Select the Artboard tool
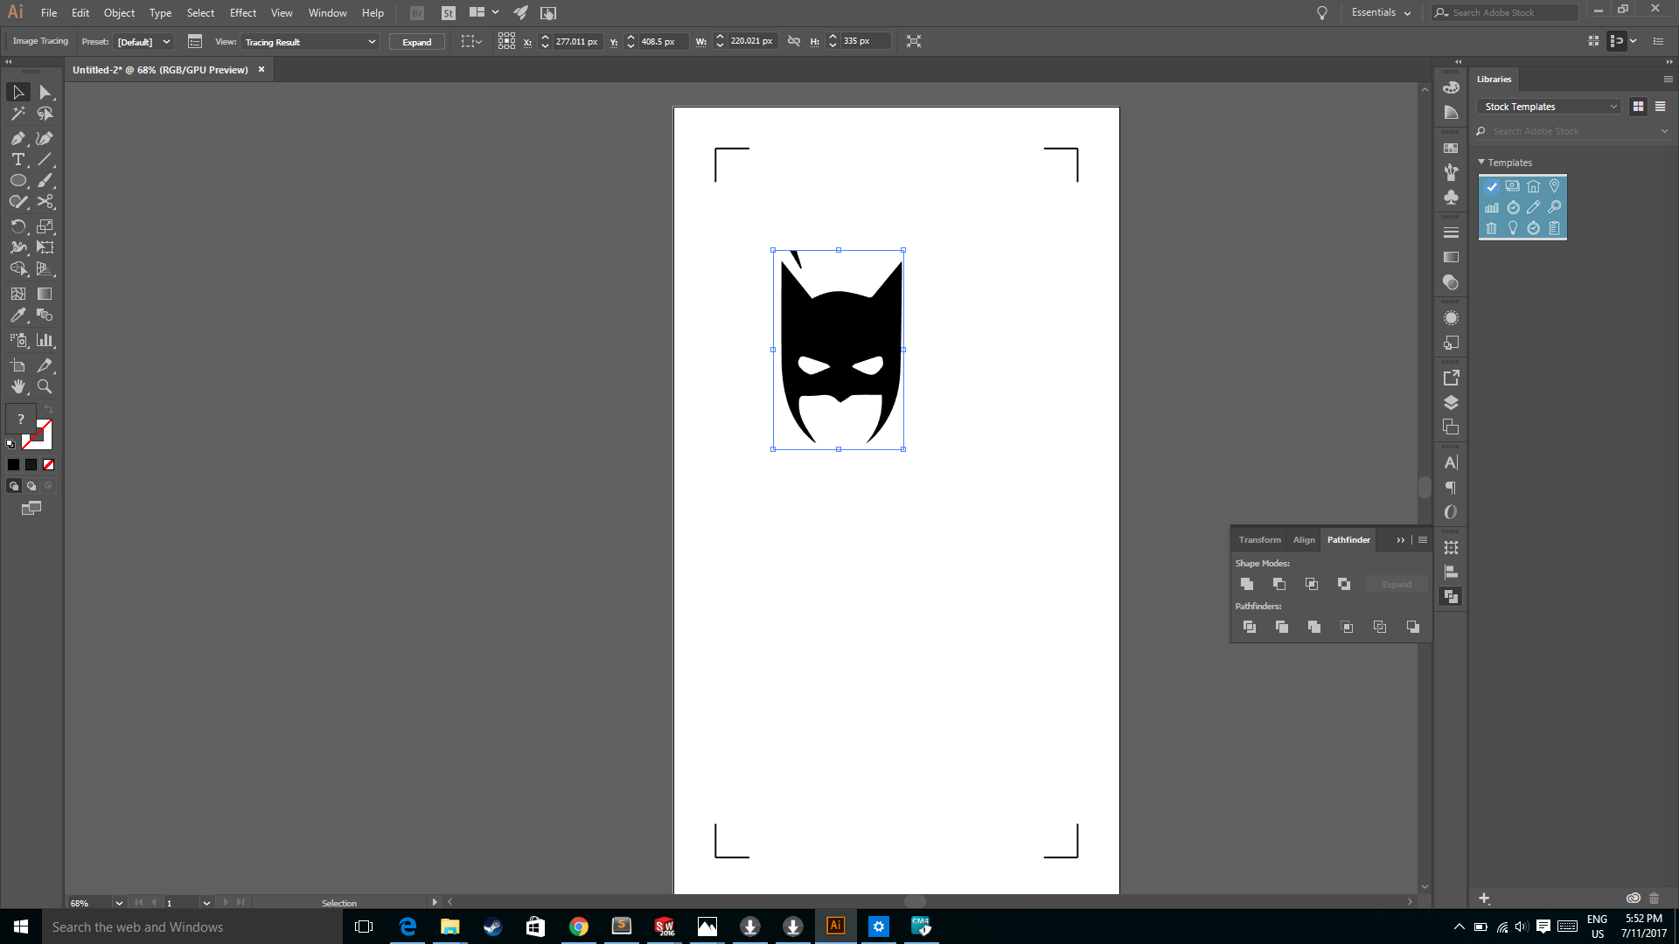This screenshot has height=944, width=1679. tap(18, 365)
